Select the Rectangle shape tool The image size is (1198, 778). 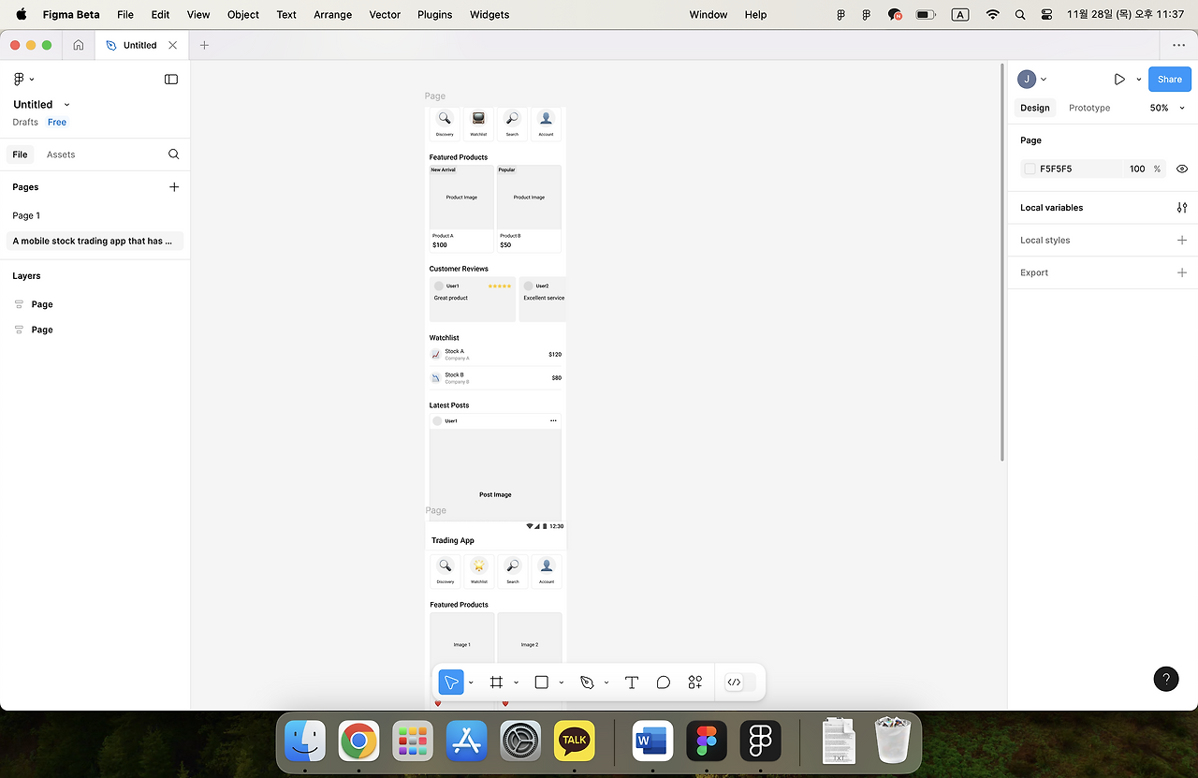tap(541, 683)
